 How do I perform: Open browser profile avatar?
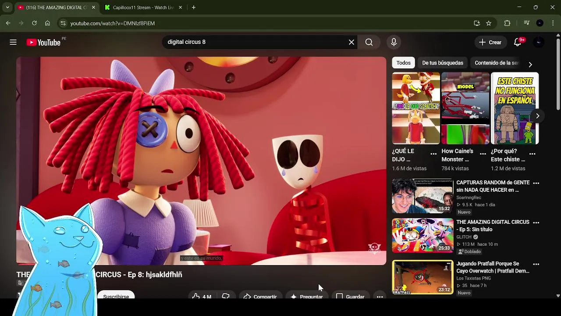540,23
